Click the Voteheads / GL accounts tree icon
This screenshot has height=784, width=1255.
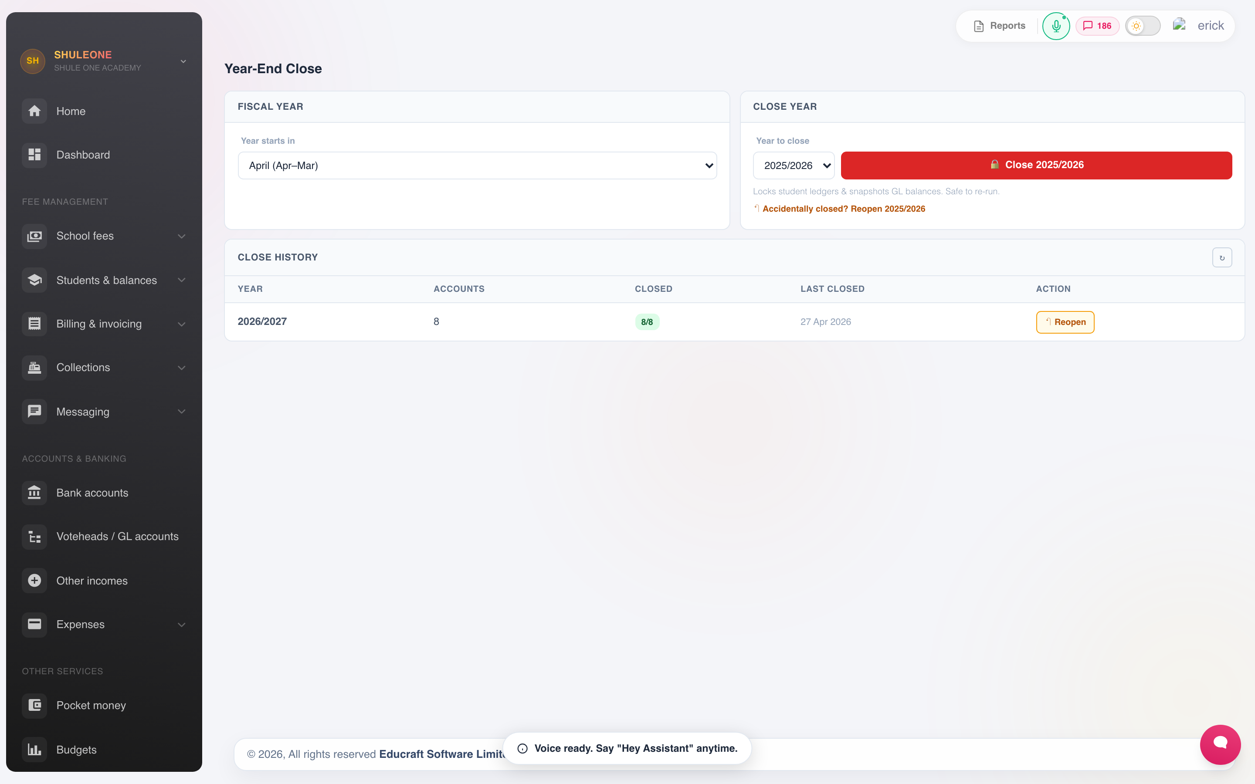pyautogui.click(x=34, y=537)
